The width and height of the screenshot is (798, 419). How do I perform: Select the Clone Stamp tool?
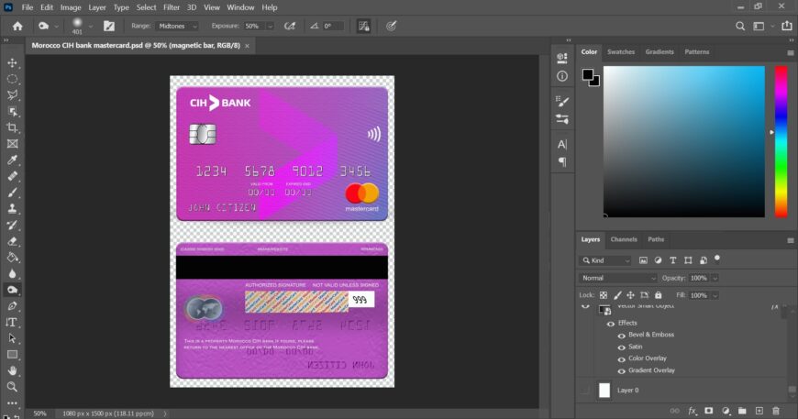point(12,208)
